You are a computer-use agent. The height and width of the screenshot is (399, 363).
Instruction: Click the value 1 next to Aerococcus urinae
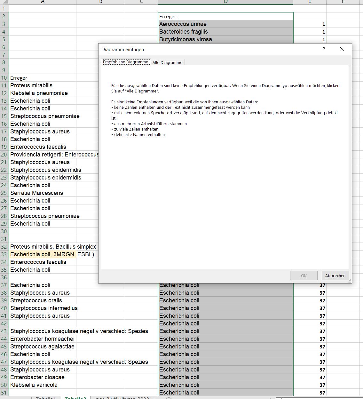pos(310,24)
